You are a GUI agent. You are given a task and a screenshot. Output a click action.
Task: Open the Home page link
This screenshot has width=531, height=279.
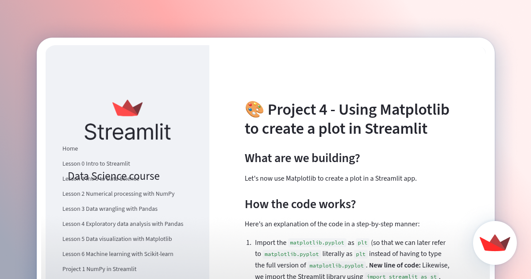pyautogui.click(x=70, y=149)
